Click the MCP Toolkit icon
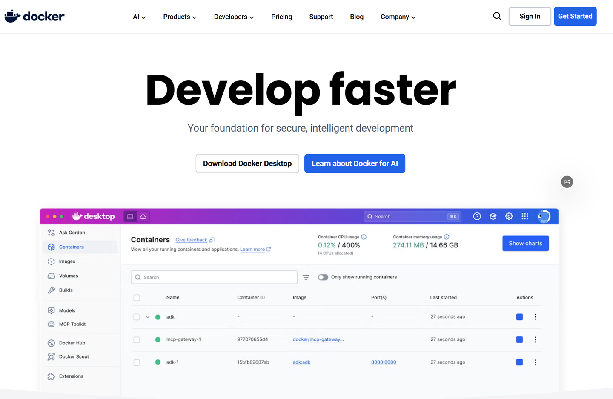This screenshot has width=613, height=399. [x=51, y=324]
